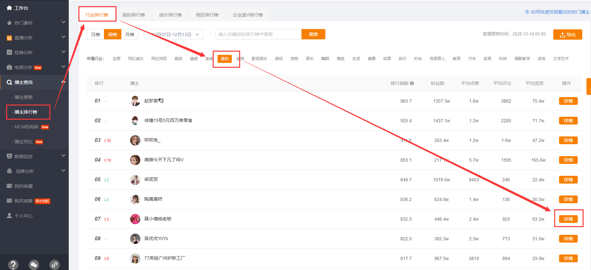
Task: Click the 平均点赞 column header
Action: click(x=470, y=83)
